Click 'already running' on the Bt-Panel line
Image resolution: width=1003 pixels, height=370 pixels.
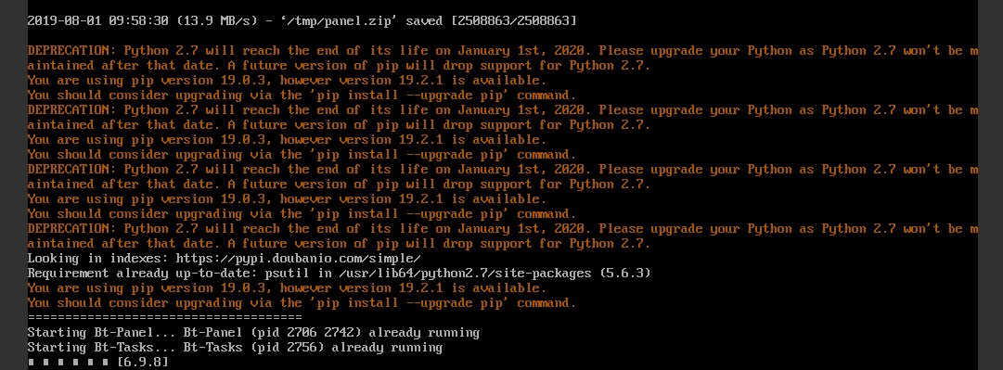(x=423, y=332)
